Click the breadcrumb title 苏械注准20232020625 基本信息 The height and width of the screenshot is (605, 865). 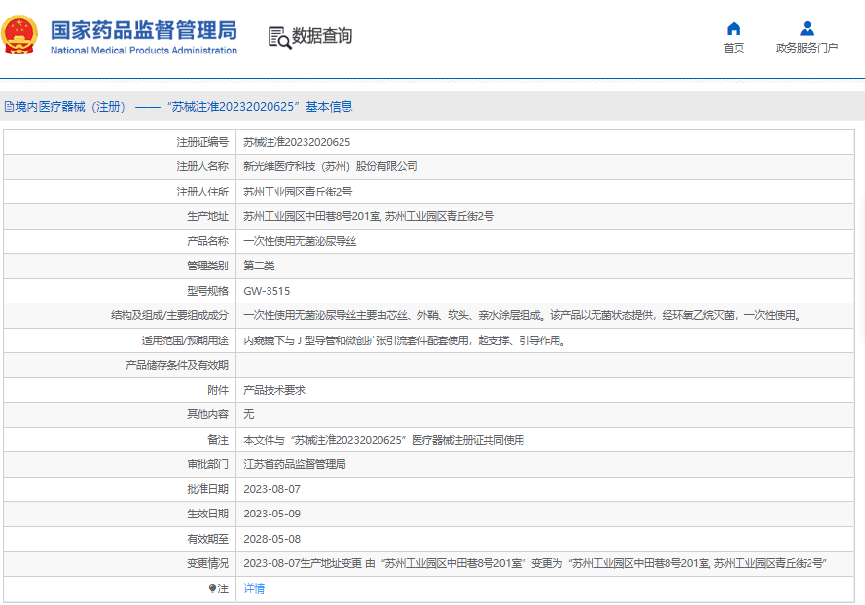point(260,106)
